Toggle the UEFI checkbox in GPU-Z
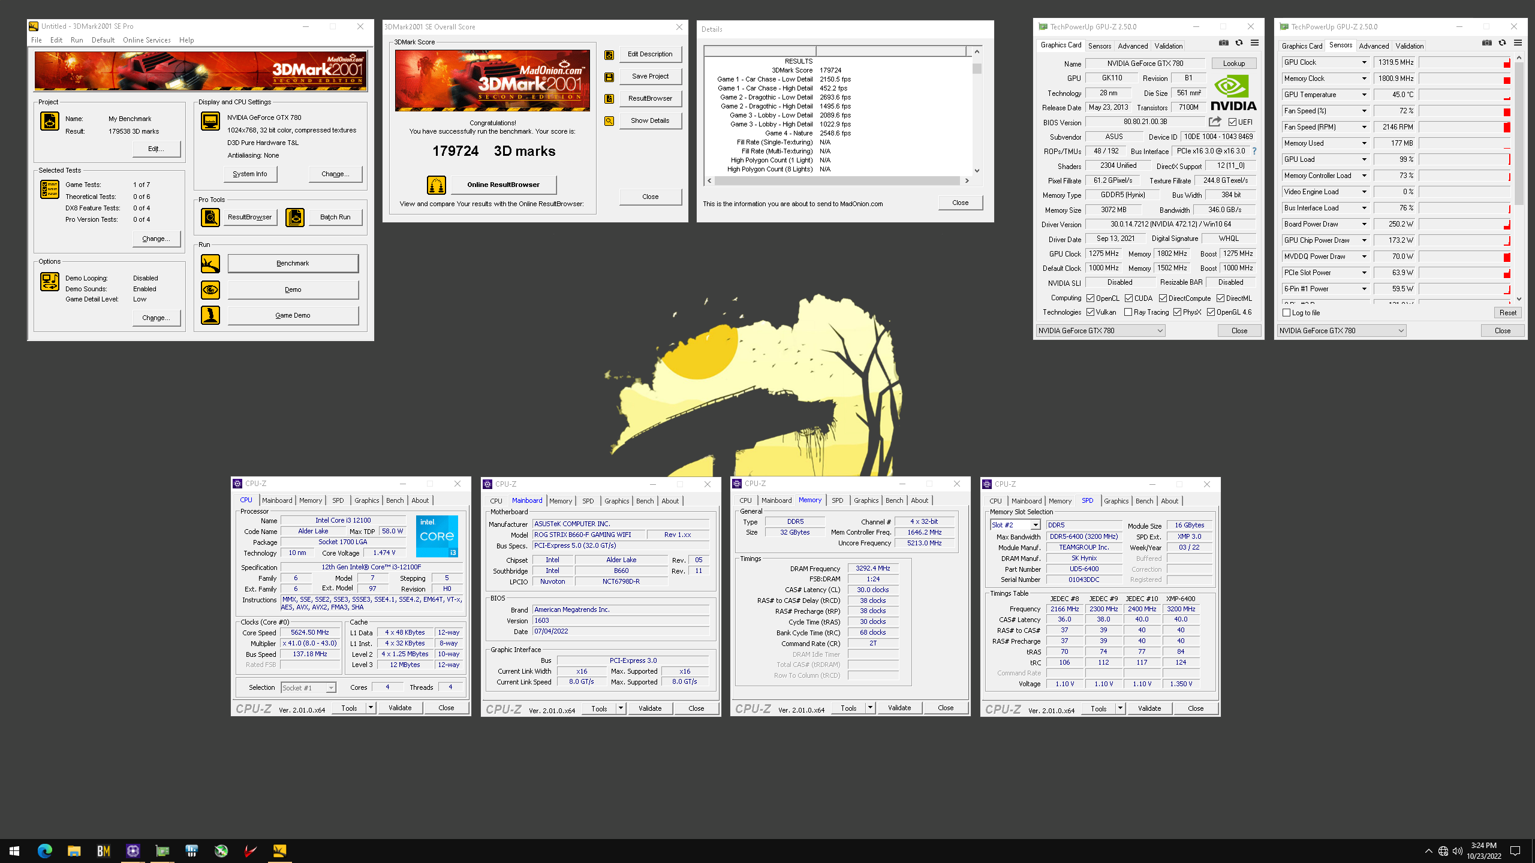1535x863 pixels. [x=1232, y=122]
